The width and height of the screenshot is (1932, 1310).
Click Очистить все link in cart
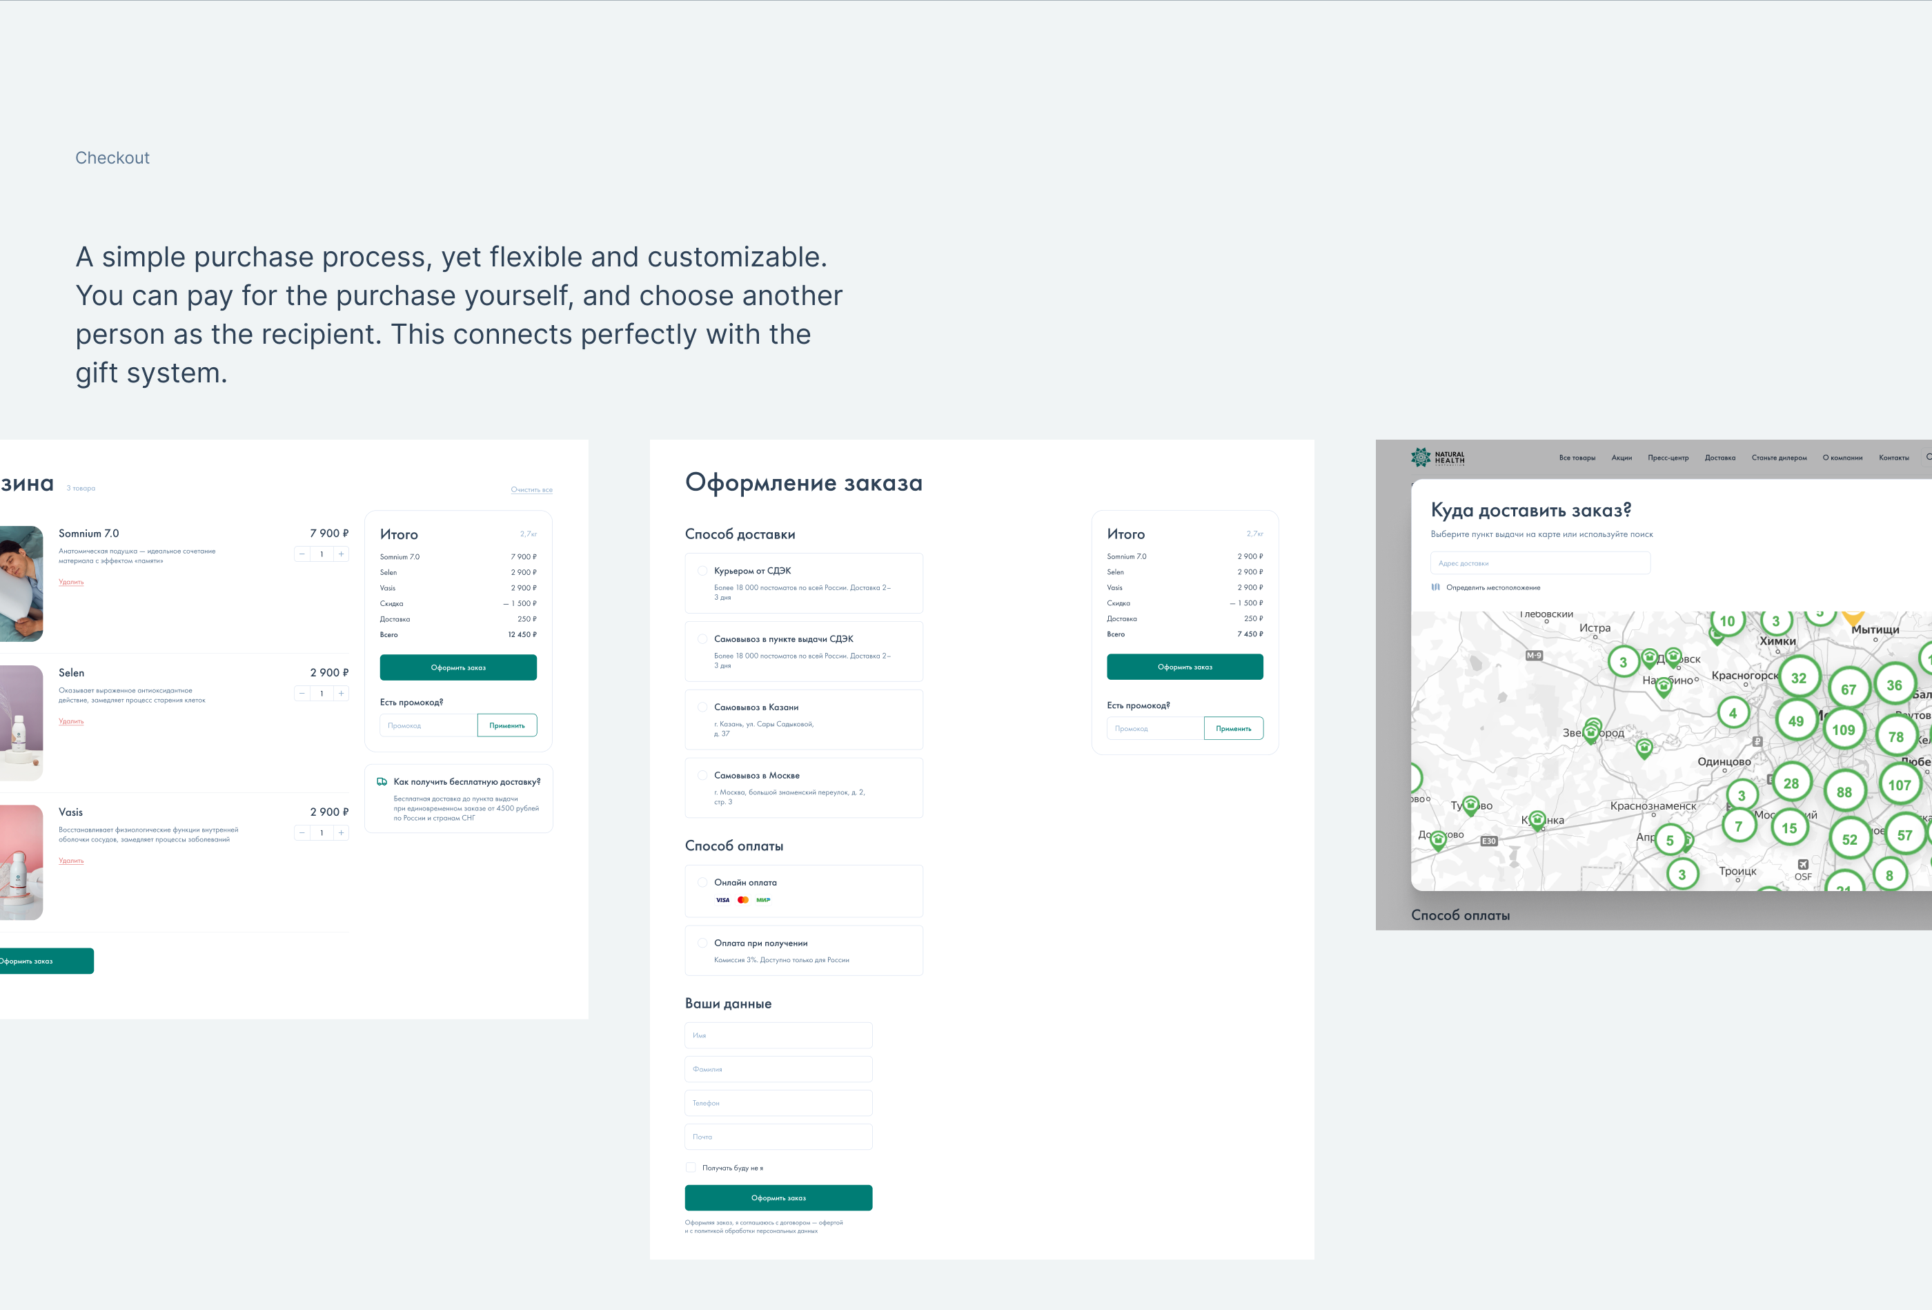[531, 490]
